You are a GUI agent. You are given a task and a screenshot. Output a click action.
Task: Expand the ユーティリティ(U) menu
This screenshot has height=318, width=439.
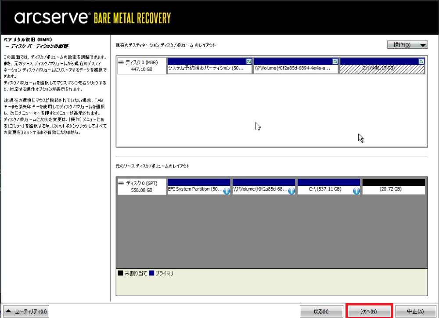click(x=26, y=311)
